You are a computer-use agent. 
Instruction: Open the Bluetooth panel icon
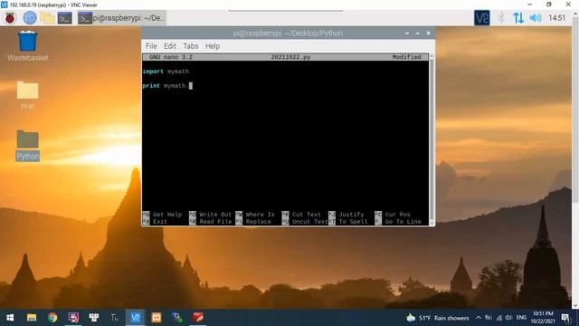501,18
